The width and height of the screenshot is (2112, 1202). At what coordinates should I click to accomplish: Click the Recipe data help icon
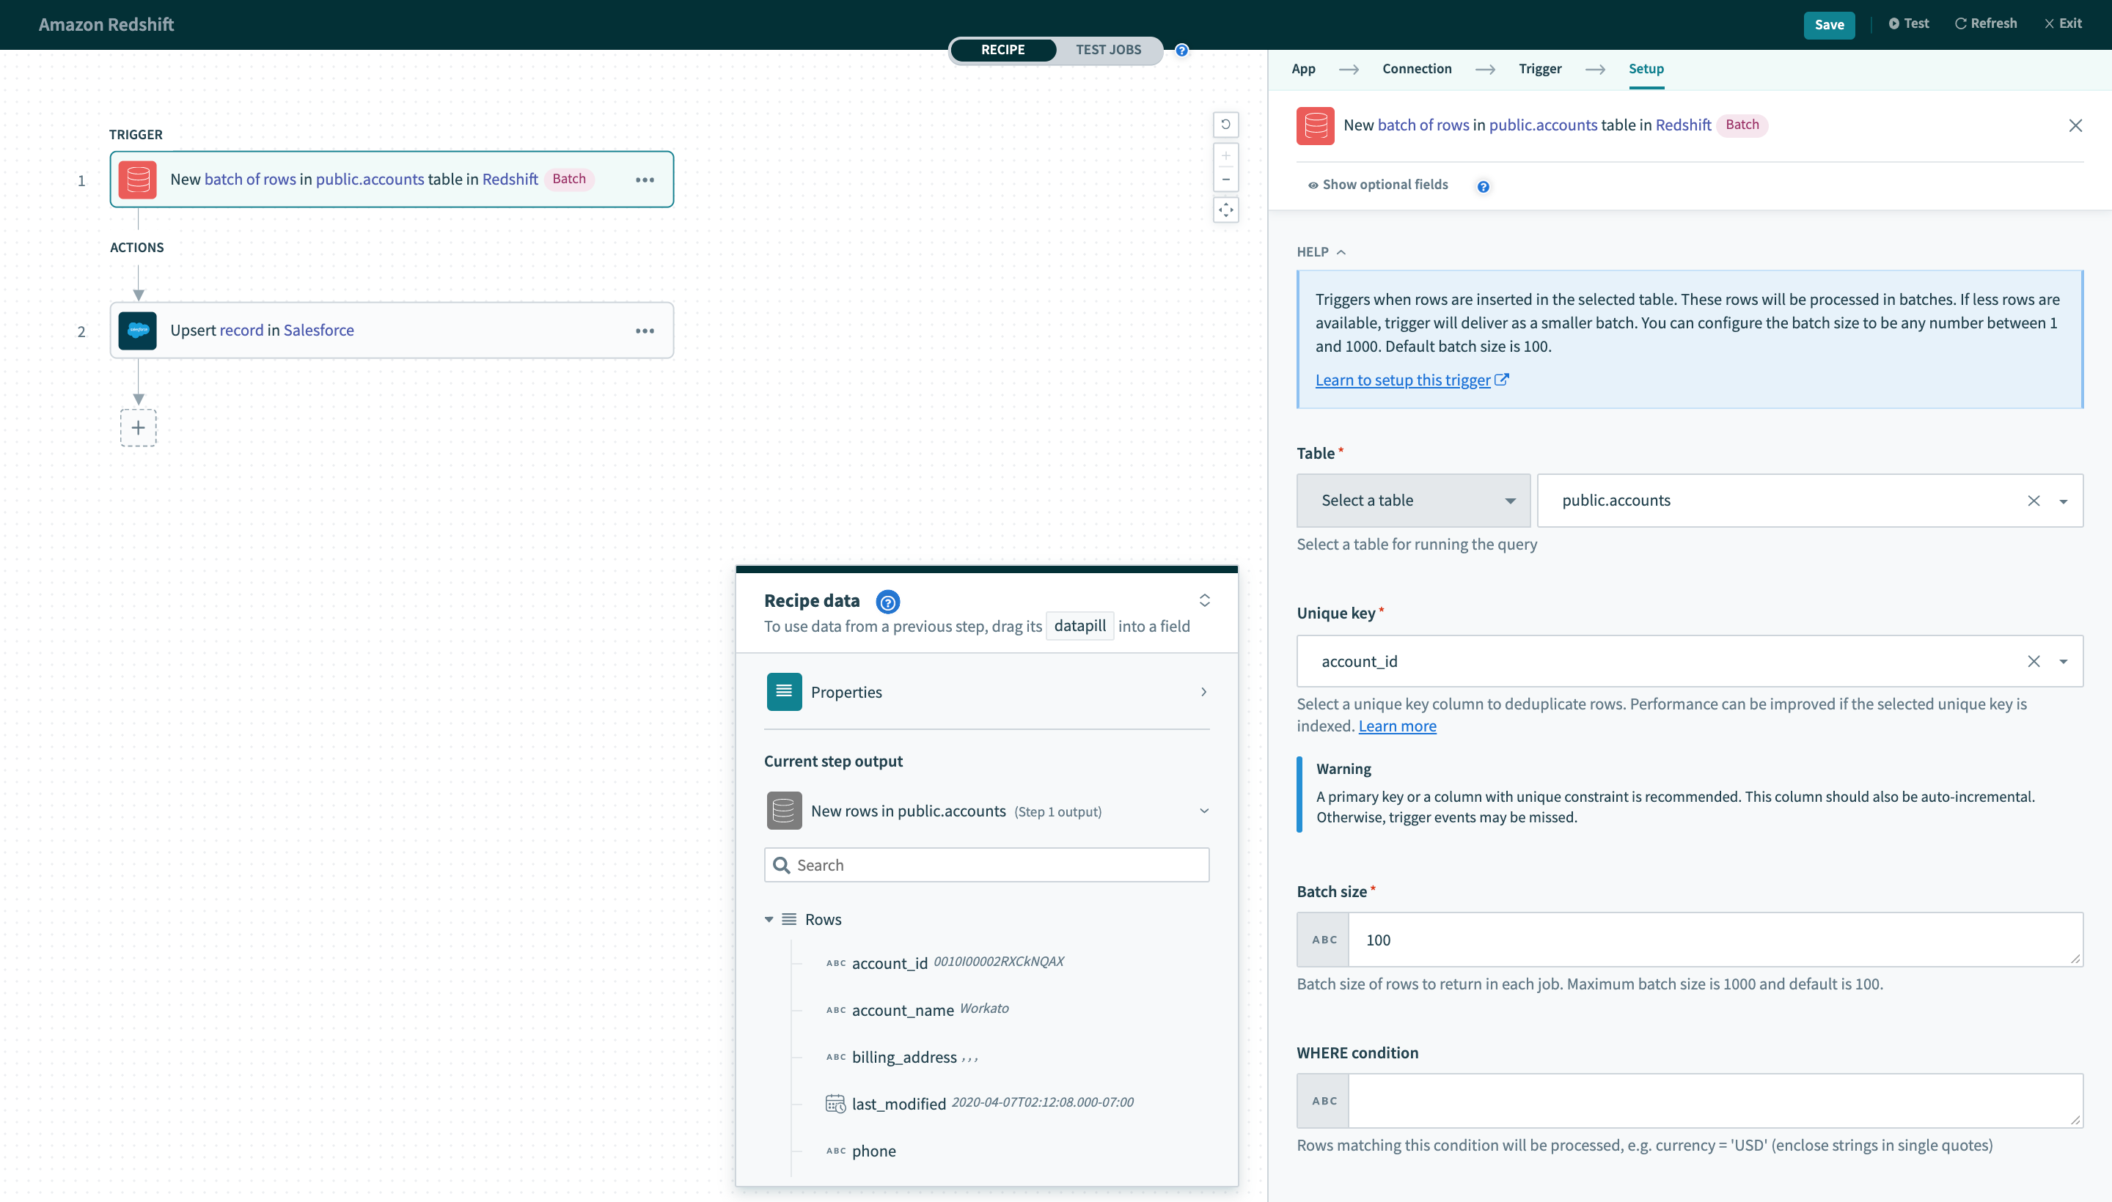888,602
